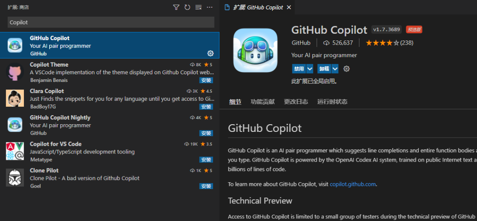Screen dimensions: 477x221
Task: Click the selected GitHub Copilot list icon
Action: (15, 45)
